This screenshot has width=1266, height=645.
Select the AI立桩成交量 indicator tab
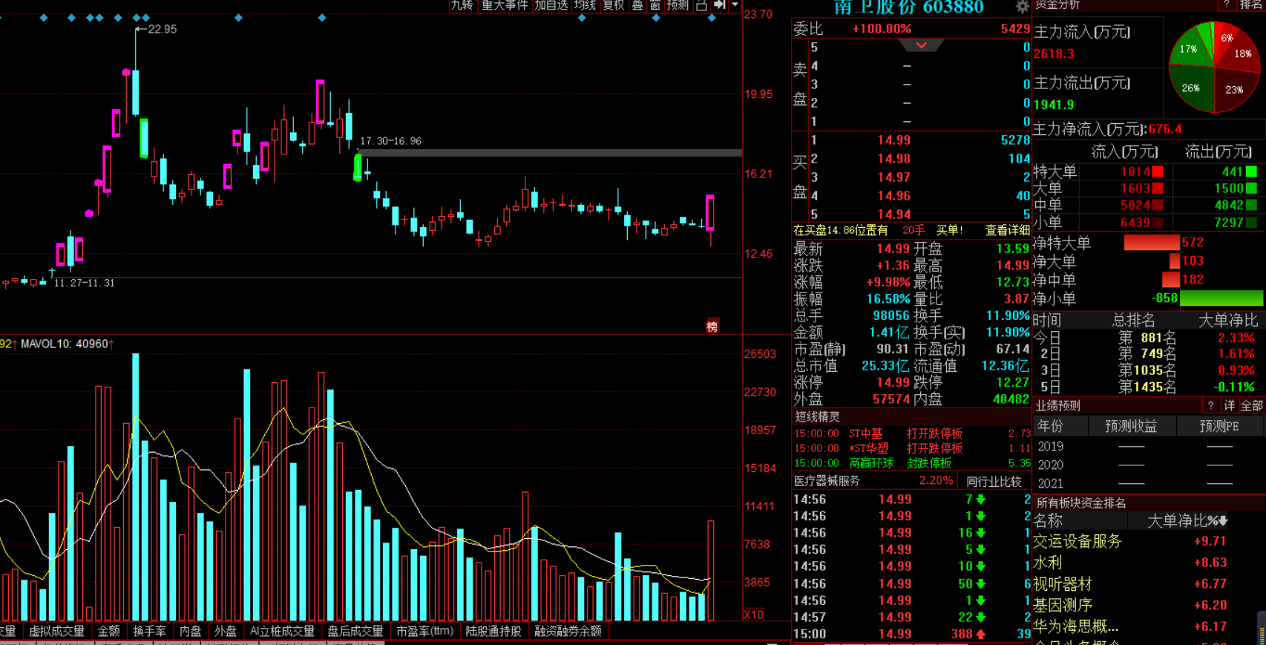(282, 631)
